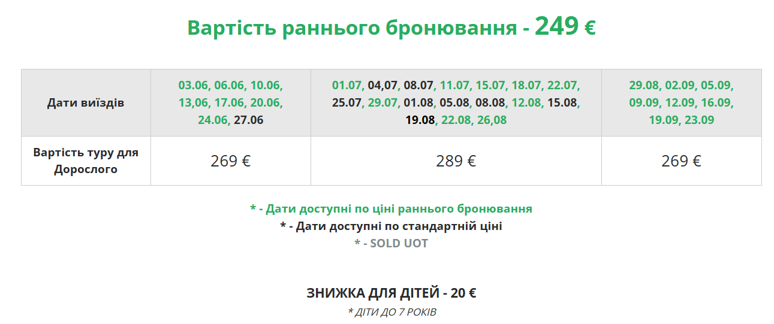Viewport: 774px width, 324px height.
Task: Click the gray 'SOLD UOT' legend
Action: pos(391,244)
